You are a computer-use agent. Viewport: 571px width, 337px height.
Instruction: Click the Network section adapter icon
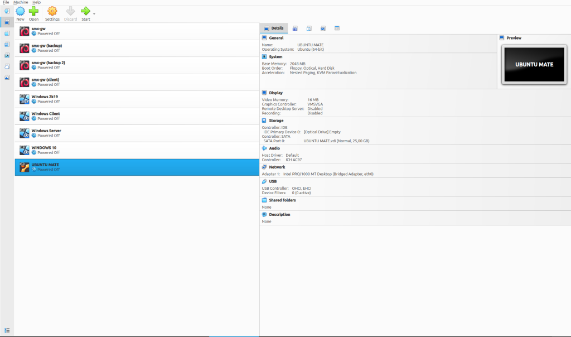tap(264, 167)
